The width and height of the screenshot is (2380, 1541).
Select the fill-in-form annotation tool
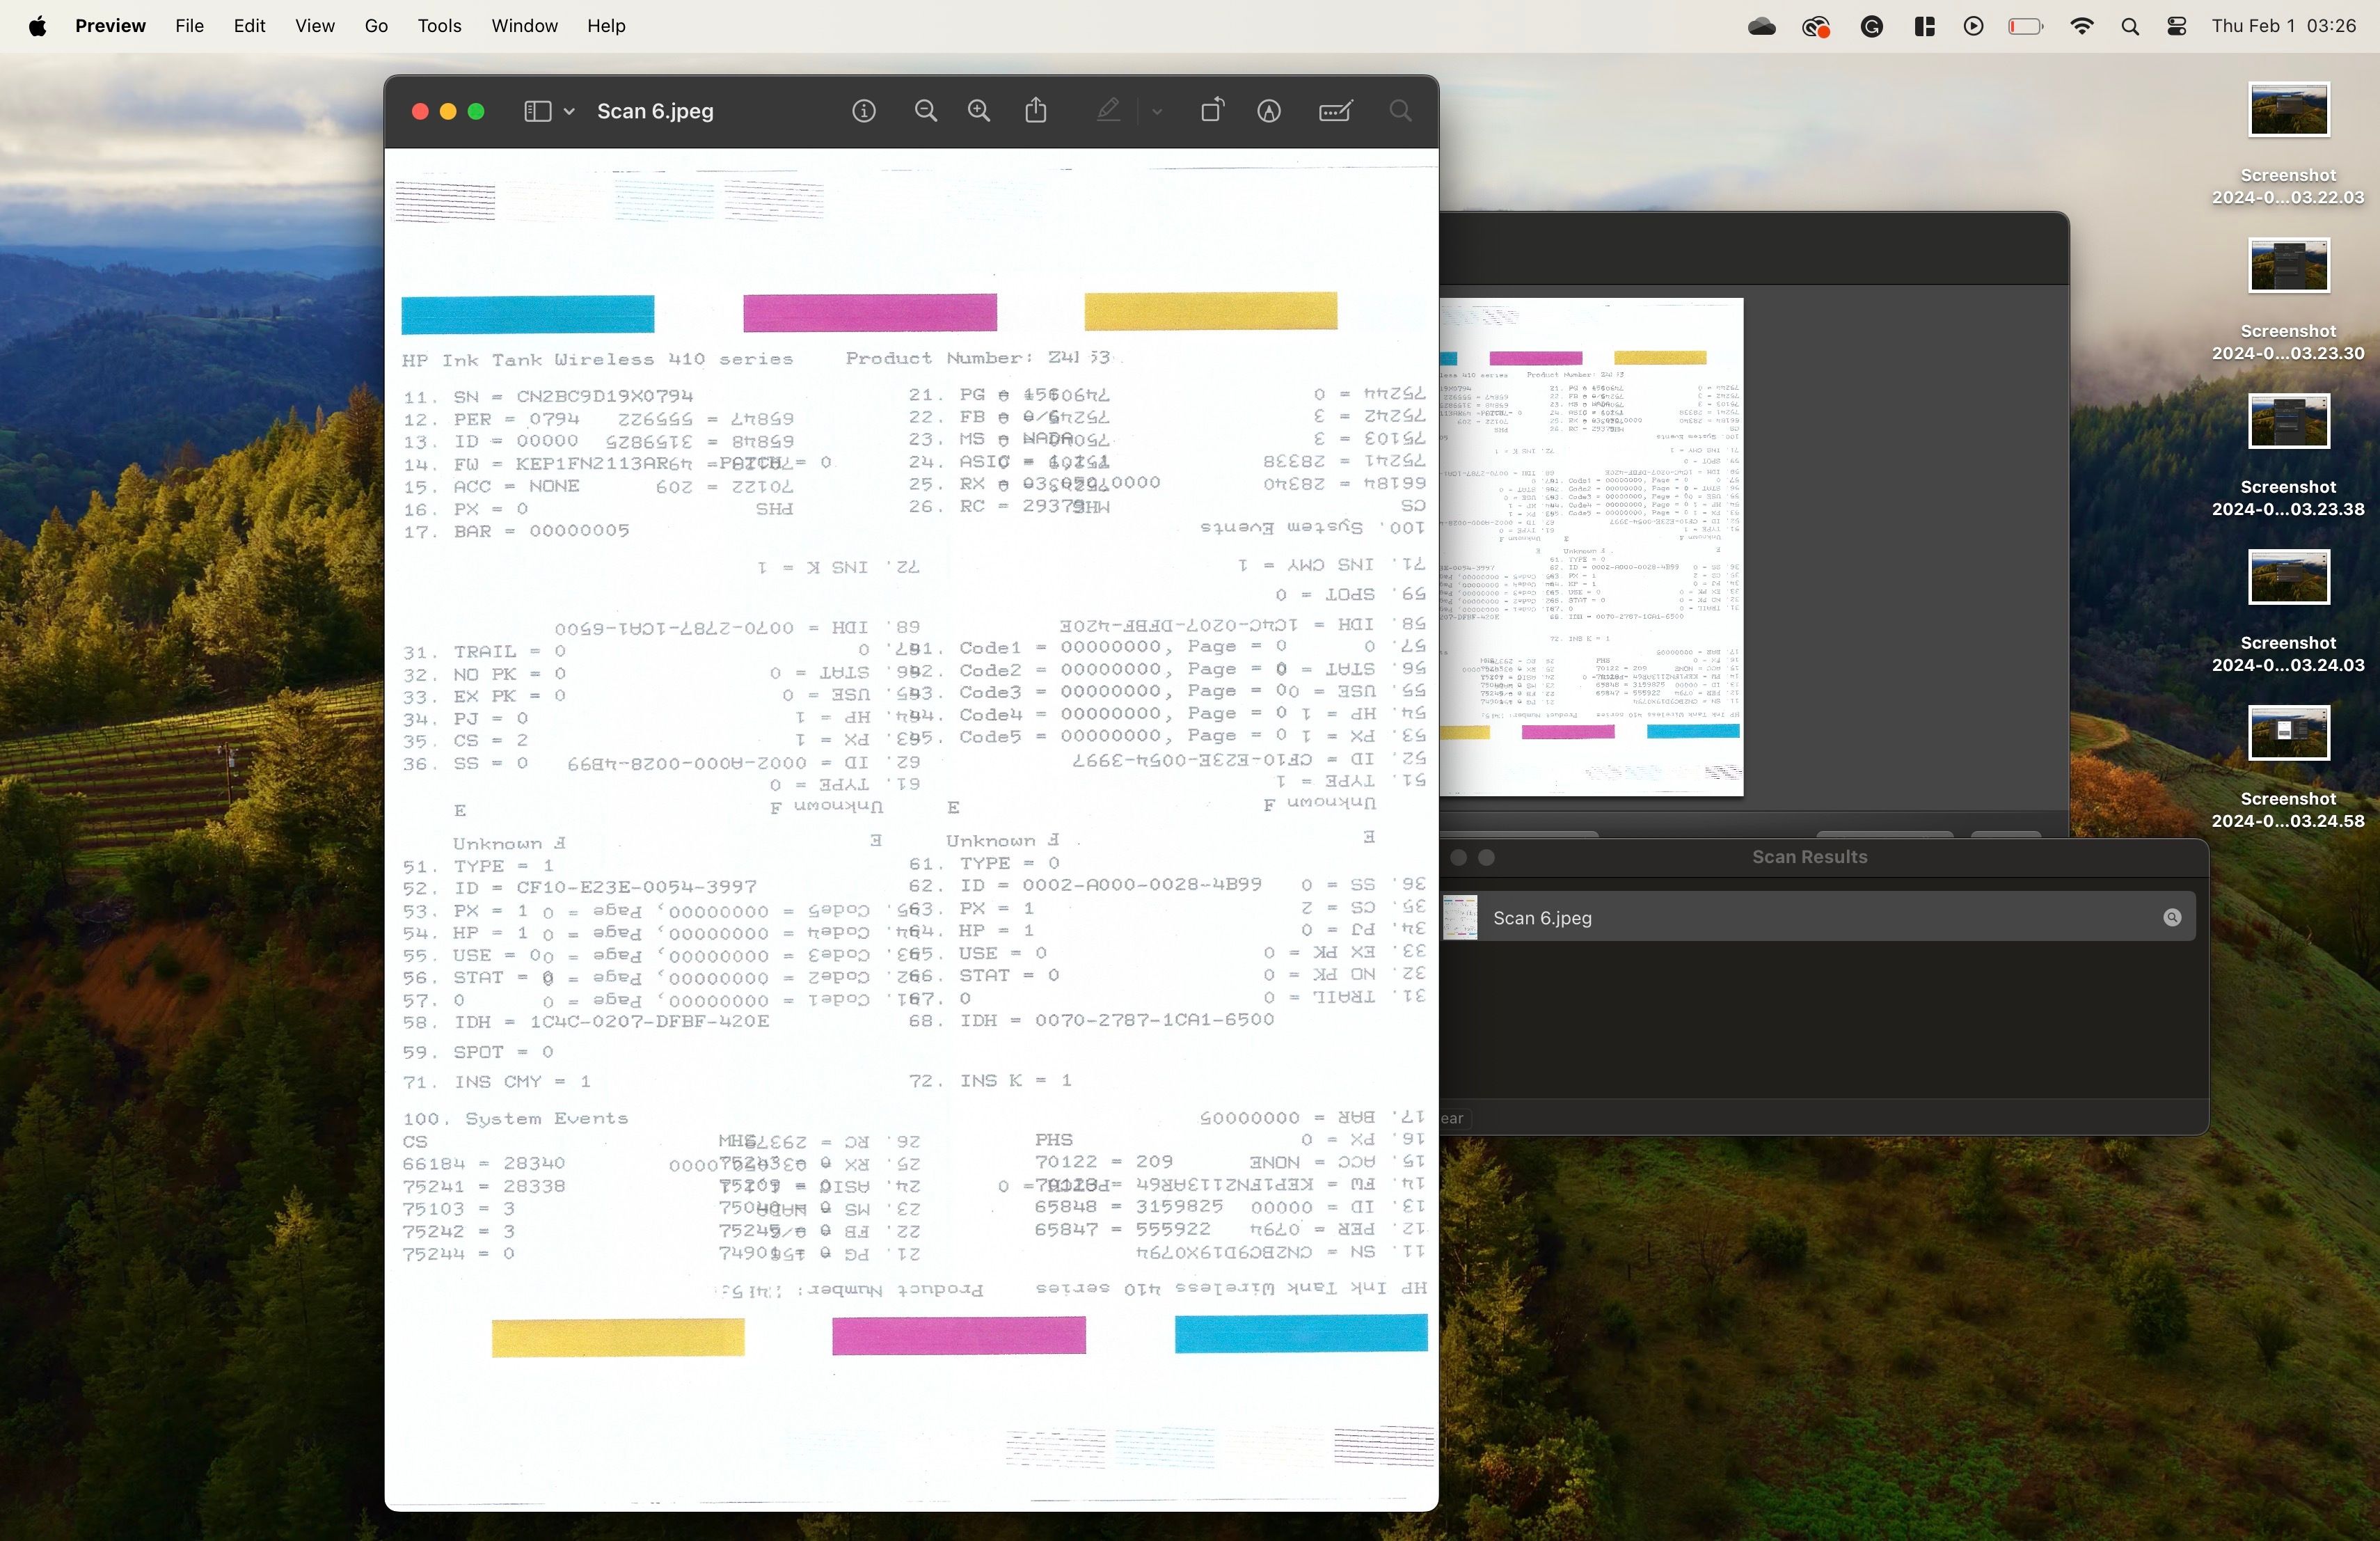coord(1336,111)
